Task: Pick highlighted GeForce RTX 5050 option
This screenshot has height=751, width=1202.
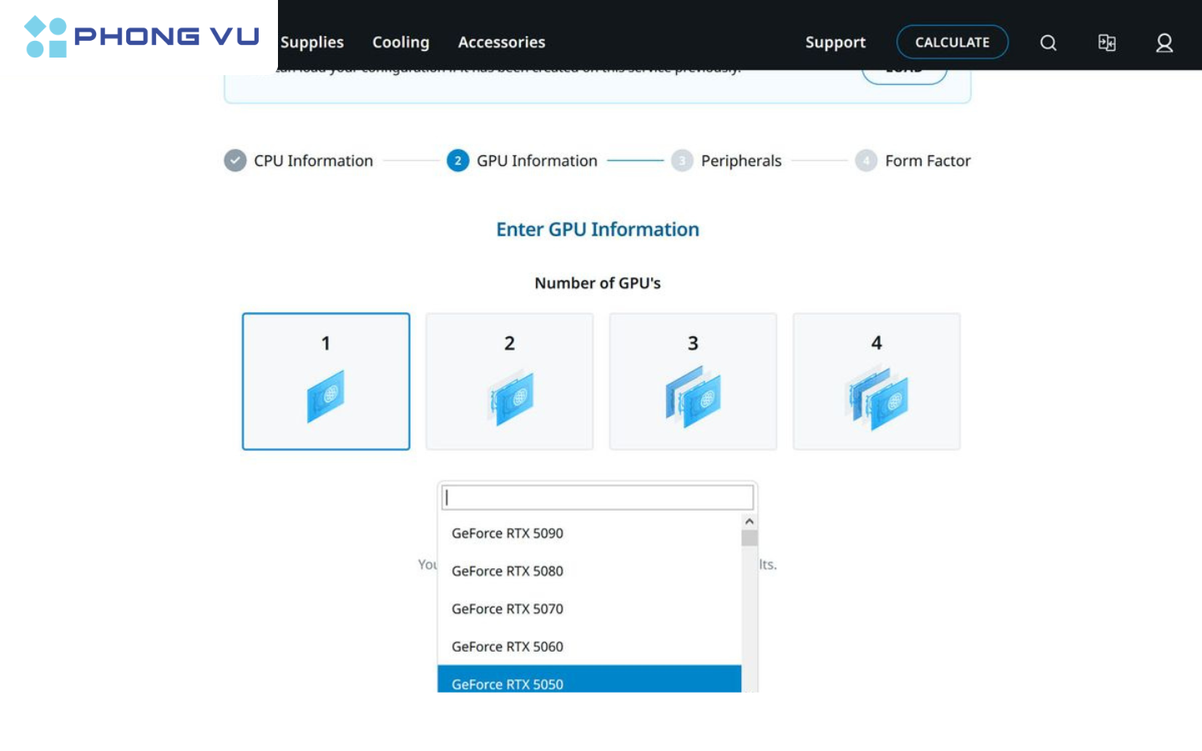Action: click(508, 682)
